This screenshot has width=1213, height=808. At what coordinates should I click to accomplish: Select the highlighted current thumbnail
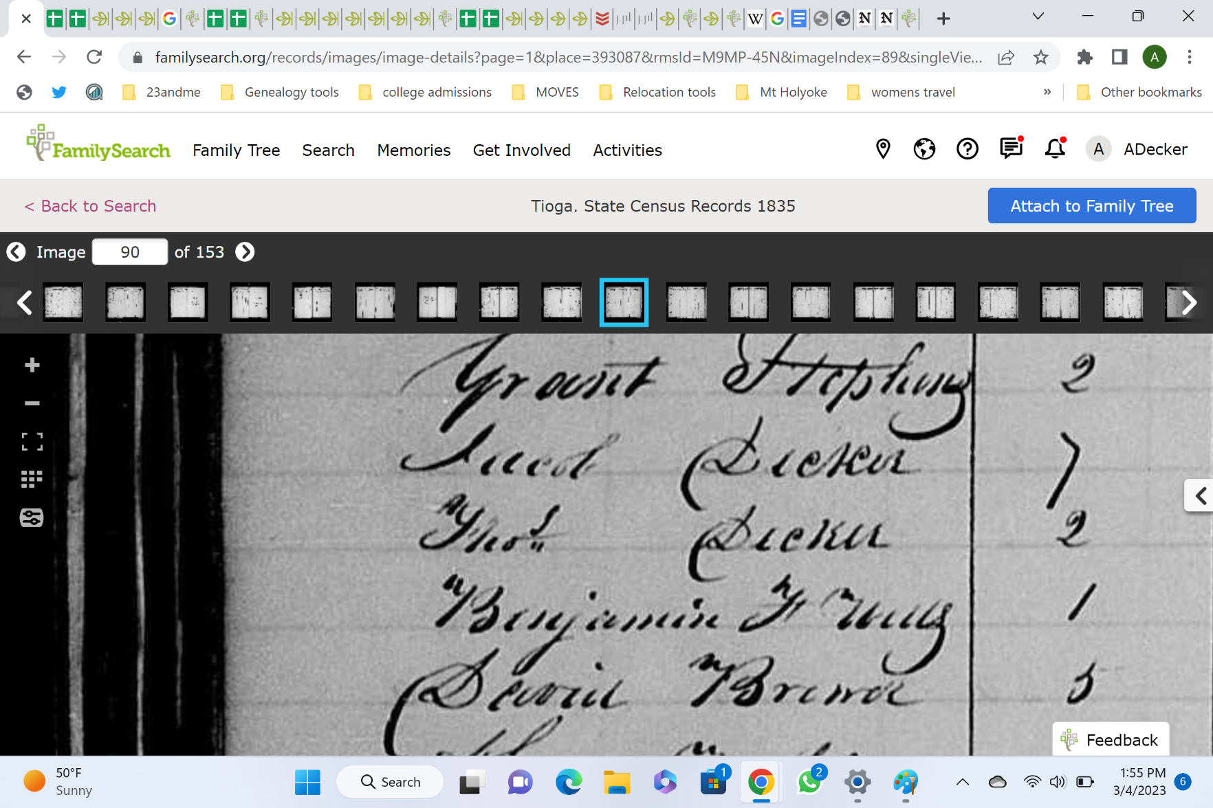(x=624, y=302)
